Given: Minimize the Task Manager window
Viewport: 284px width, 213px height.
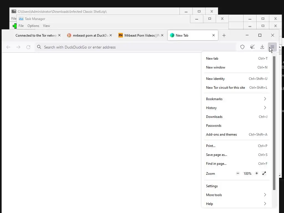Looking at the screenshot, I should pos(197,19).
